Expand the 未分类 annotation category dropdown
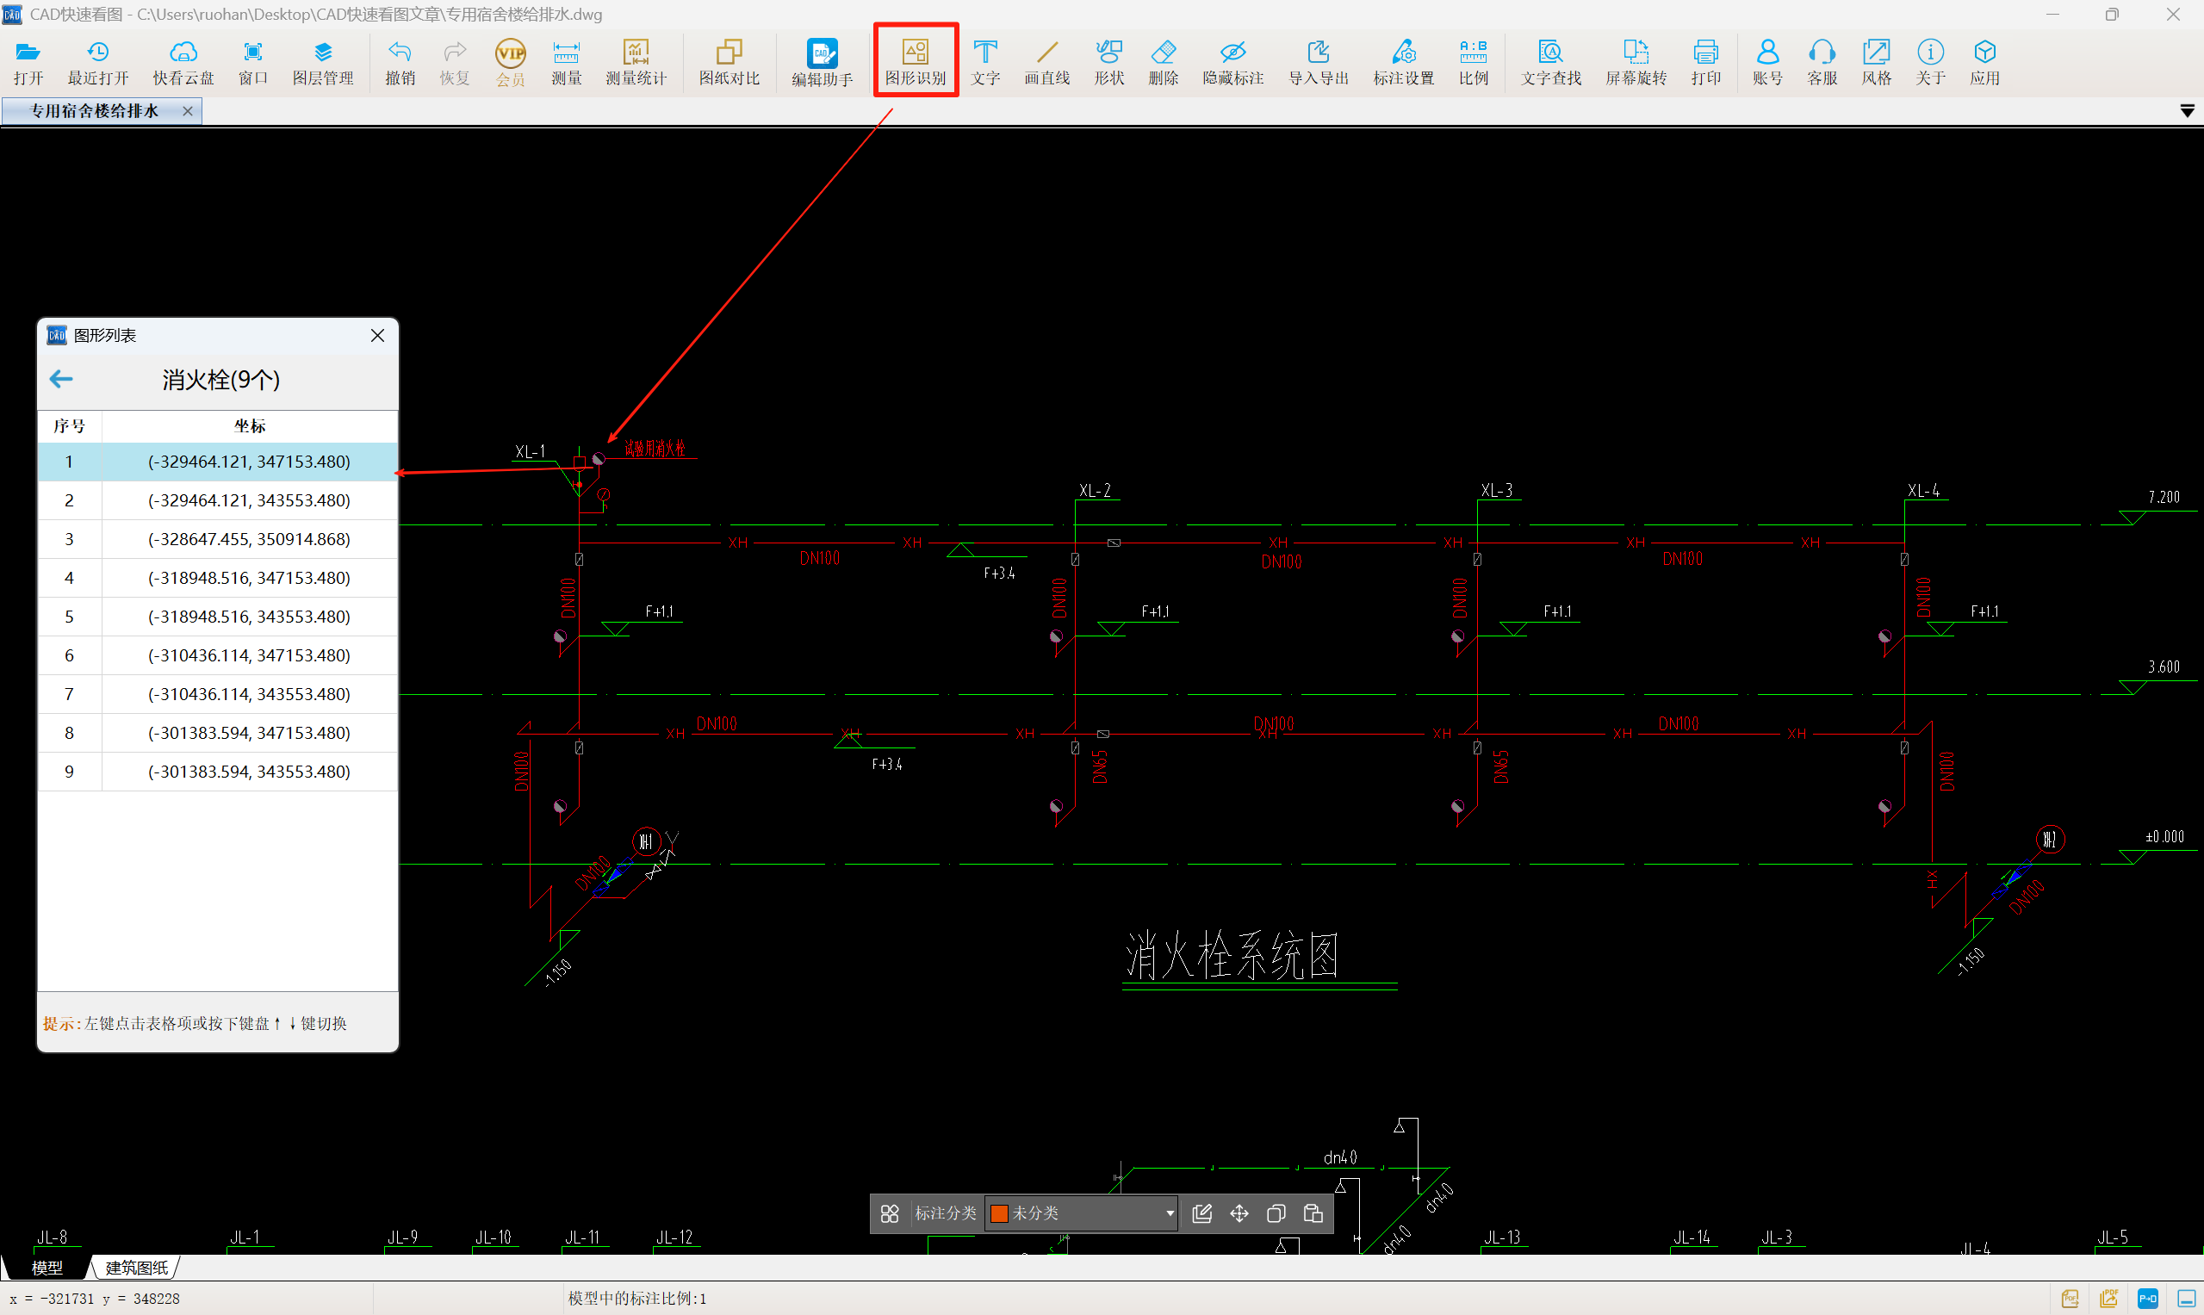 [x=1170, y=1213]
